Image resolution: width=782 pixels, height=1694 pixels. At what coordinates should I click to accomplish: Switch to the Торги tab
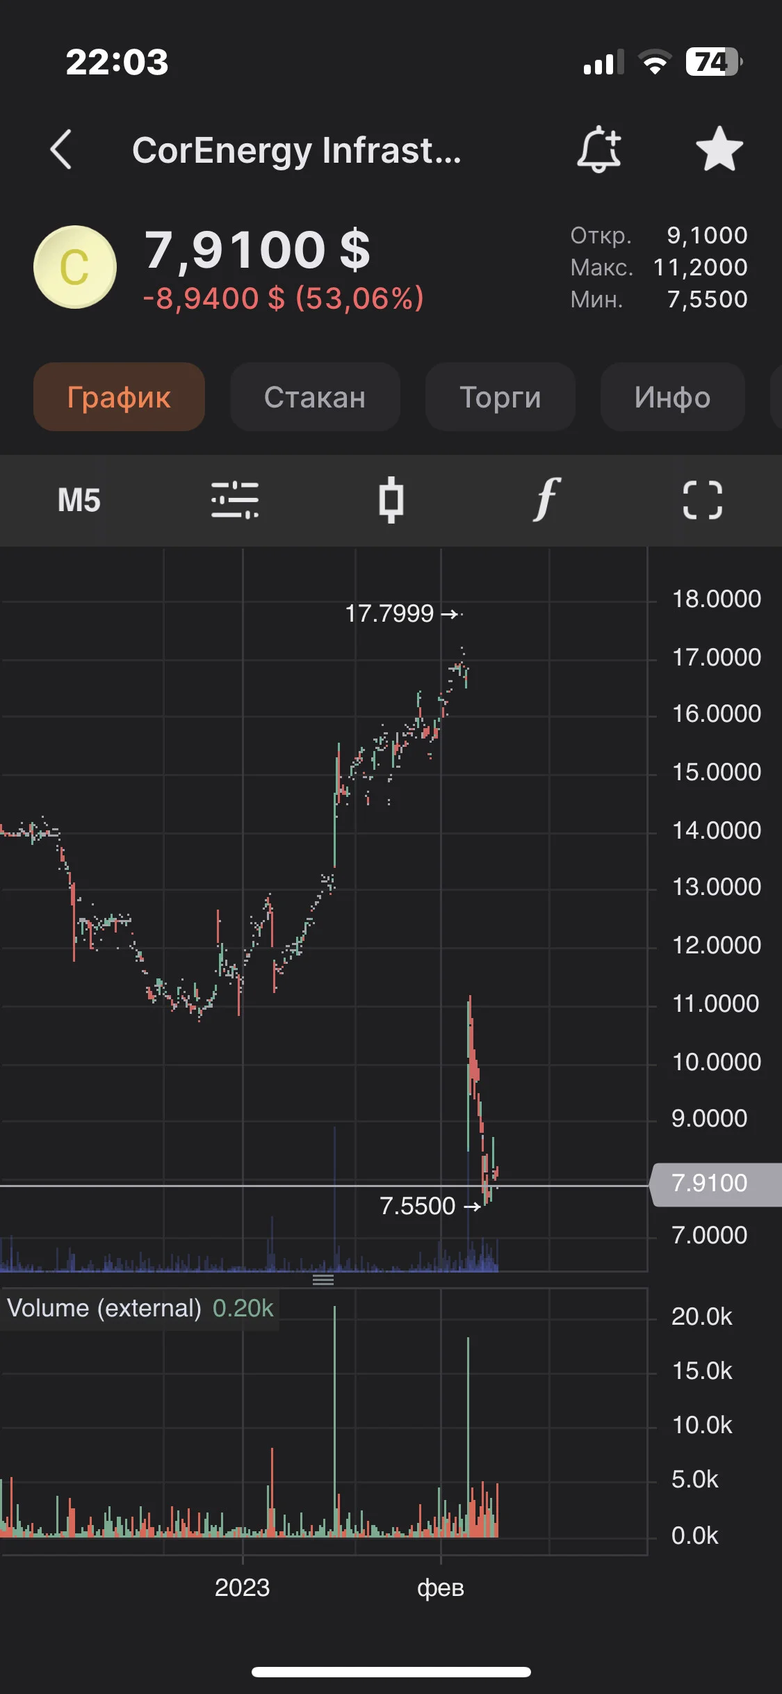click(500, 397)
